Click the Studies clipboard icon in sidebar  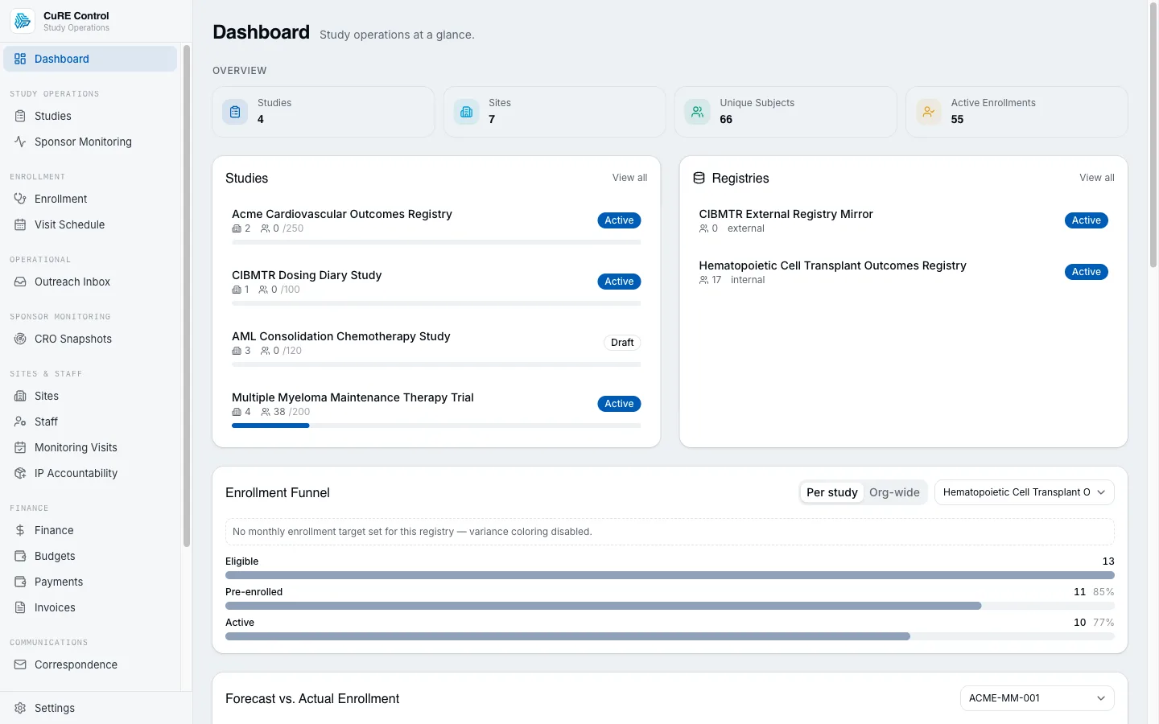coord(20,116)
